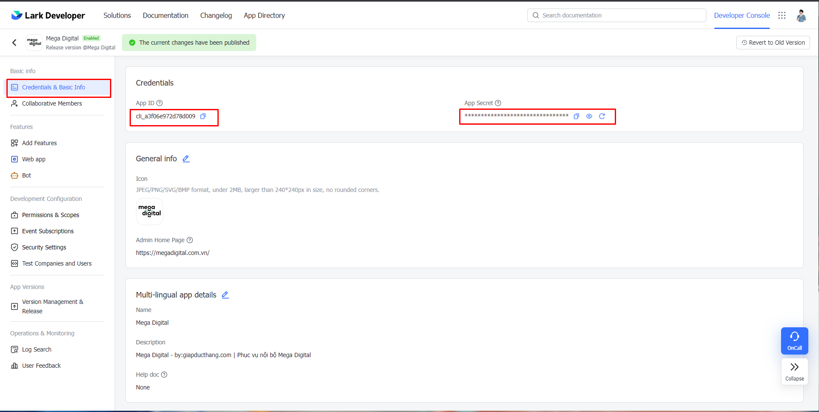Switch to the Developer Console tab

[742, 15]
